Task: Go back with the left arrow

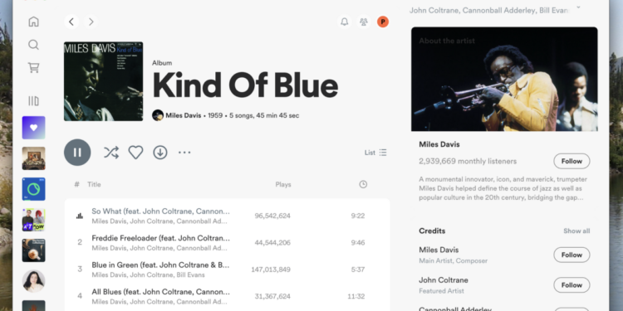Action: tap(71, 22)
